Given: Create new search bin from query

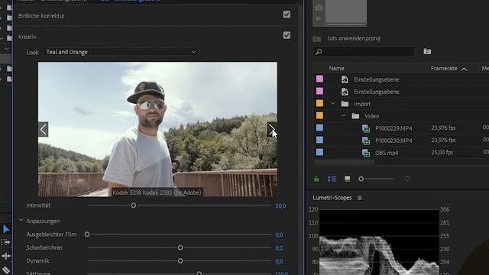Looking at the screenshot, I should pyautogui.click(x=427, y=51).
